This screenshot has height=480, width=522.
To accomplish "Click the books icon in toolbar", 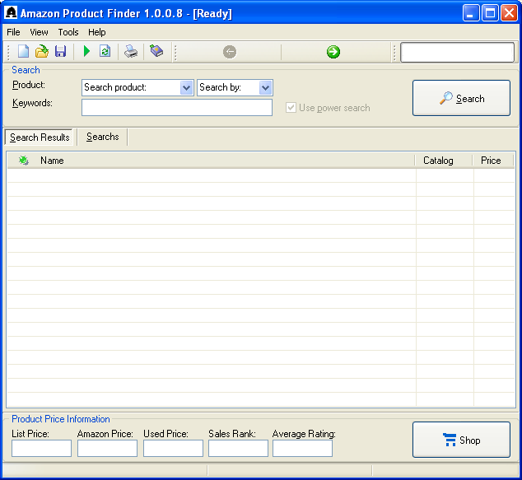I will pyautogui.click(x=156, y=52).
